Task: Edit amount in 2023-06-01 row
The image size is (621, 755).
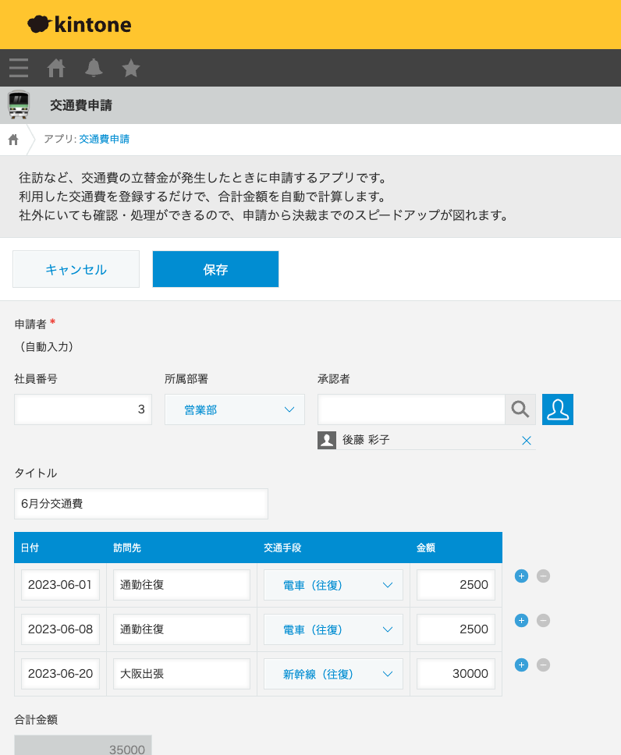Action: pos(456,584)
